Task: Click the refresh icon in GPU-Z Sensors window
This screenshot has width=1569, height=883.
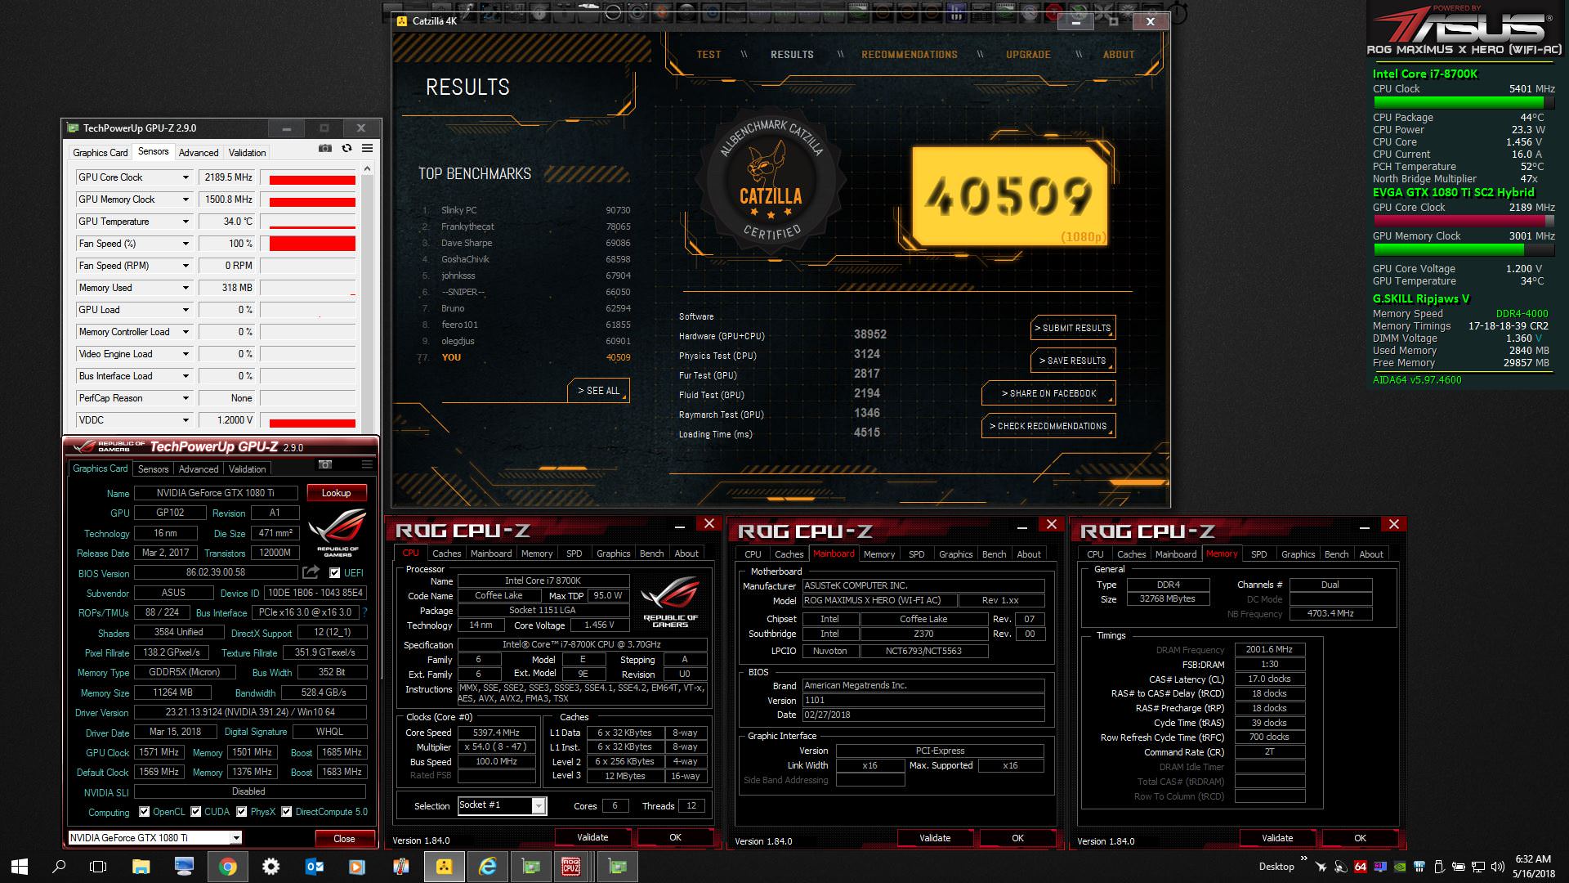Action: 346,148
